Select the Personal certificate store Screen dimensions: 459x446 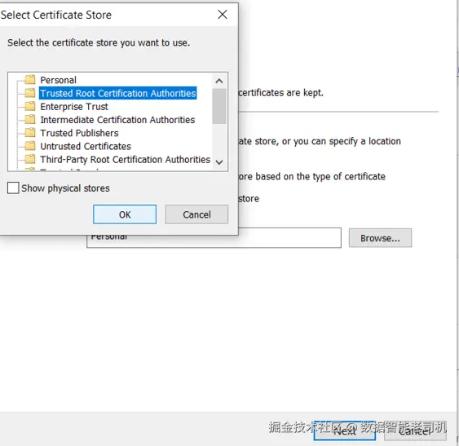pos(58,80)
